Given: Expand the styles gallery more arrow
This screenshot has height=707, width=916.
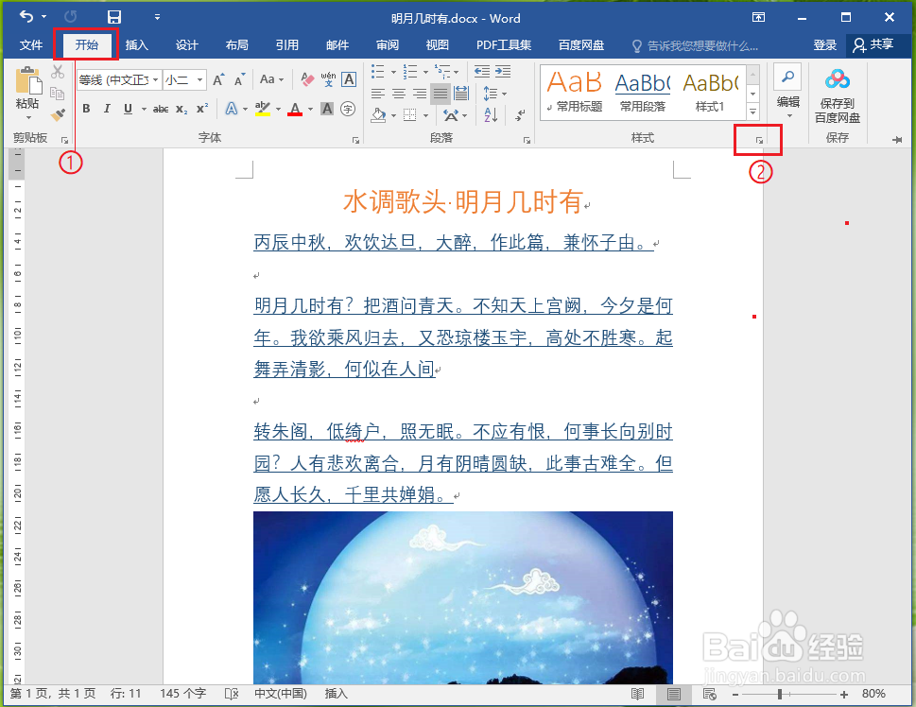Looking at the screenshot, I should click(753, 111).
